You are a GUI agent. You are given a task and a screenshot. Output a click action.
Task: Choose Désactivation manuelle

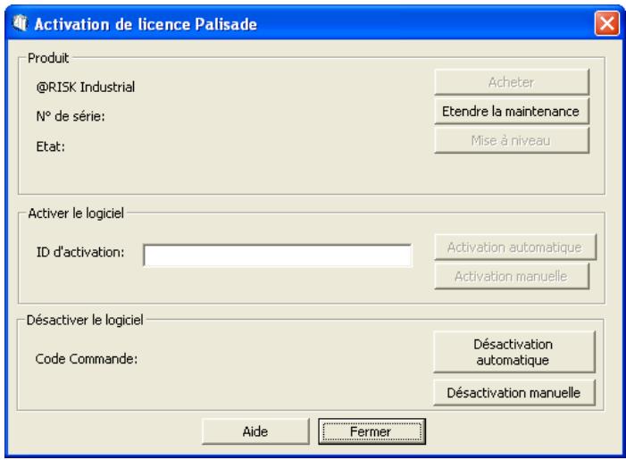513,393
